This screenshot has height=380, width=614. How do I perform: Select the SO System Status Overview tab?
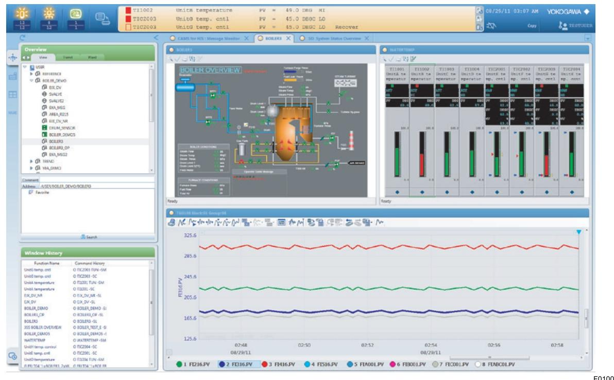point(334,38)
